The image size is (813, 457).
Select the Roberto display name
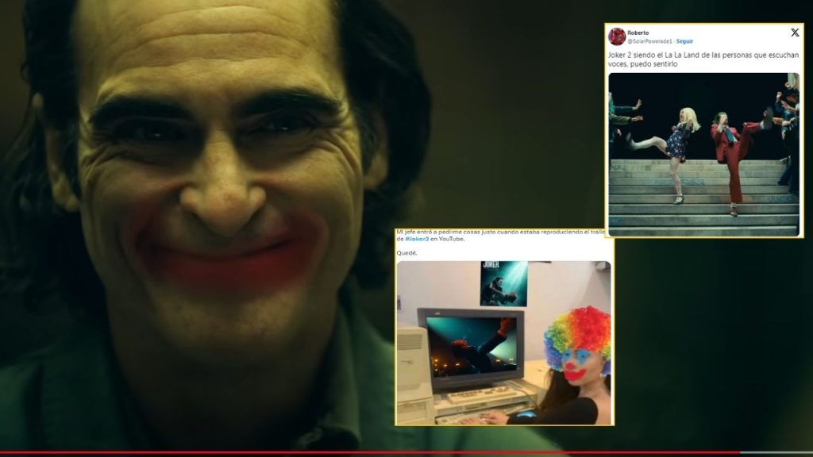point(639,33)
